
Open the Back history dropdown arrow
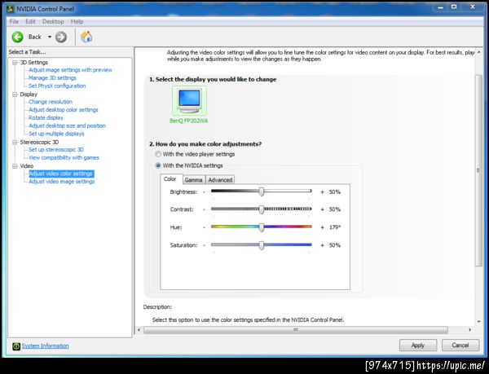coord(49,37)
